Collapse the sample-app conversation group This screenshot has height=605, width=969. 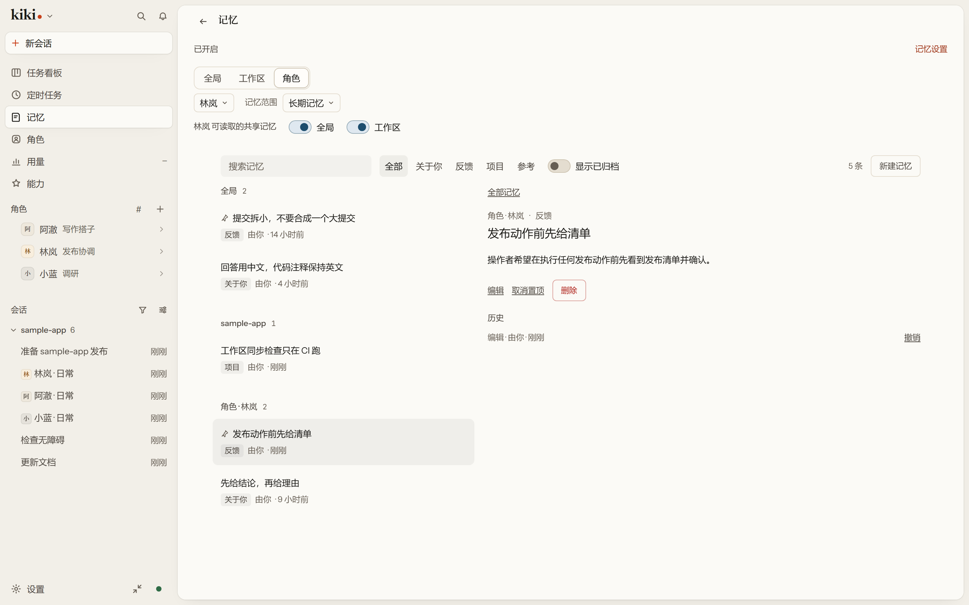click(x=13, y=330)
